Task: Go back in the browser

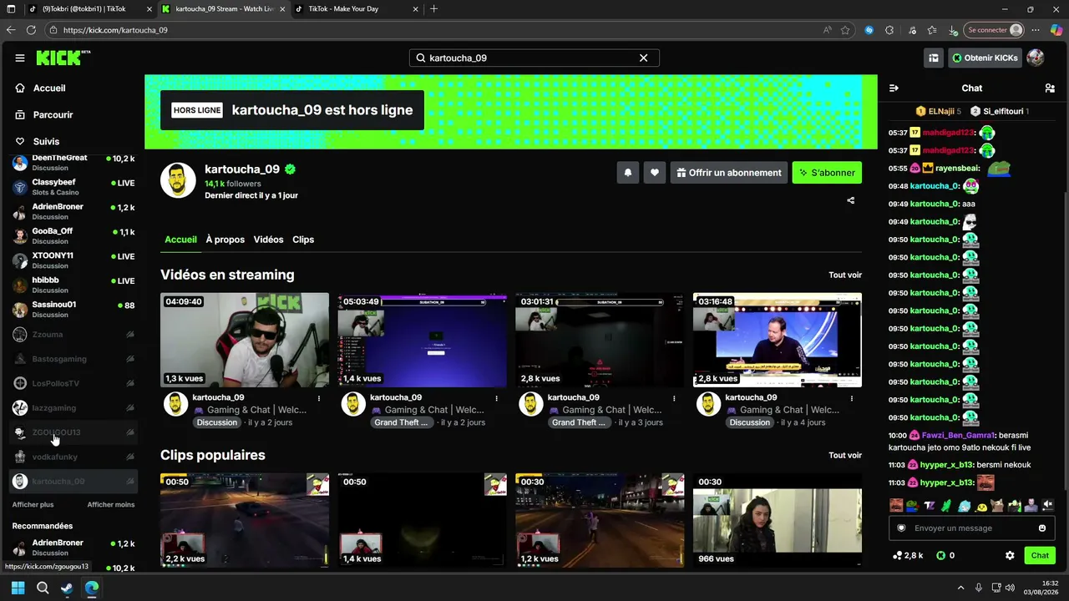Action: tap(11, 30)
